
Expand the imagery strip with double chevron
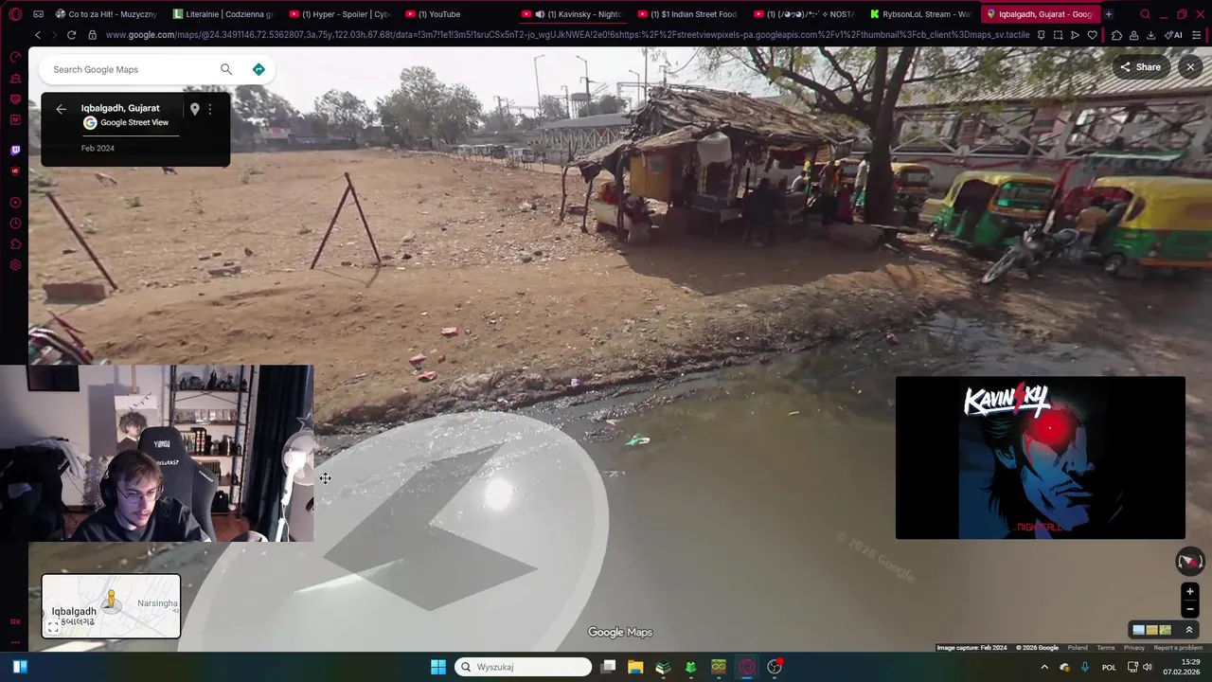click(x=1189, y=630)
